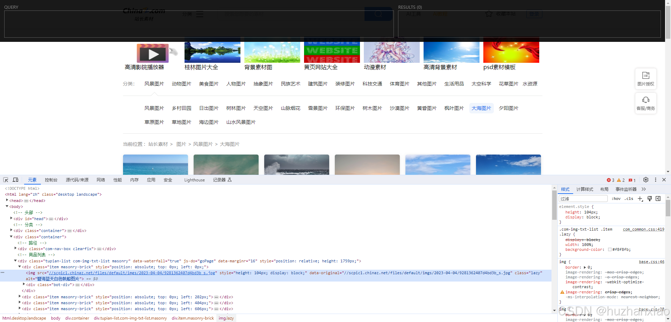Click the paint-brush icon in the styles toolbar
The image size is (671, 322).
coord(650,199)
